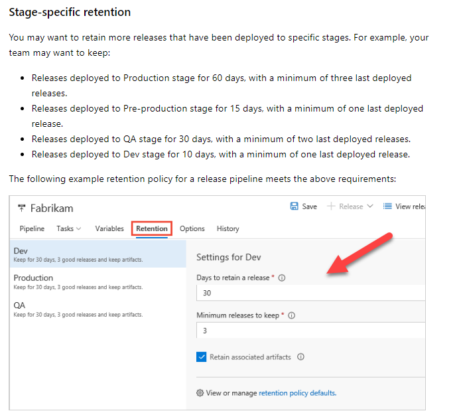Viewport: 457px width, 419px height.
Task: Open the Options tab
Action: 192,228
